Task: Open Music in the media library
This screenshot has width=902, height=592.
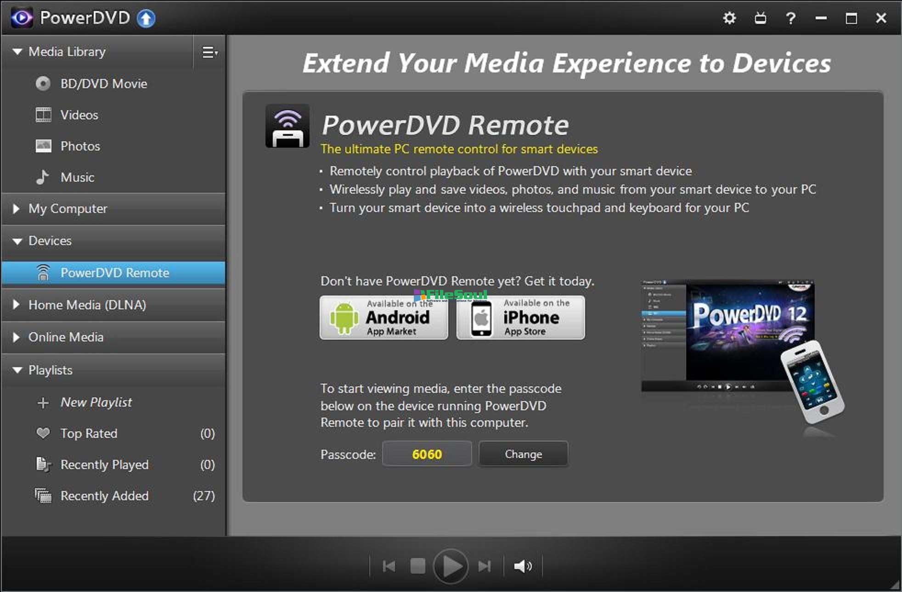Action: click(x=77, y=177)
